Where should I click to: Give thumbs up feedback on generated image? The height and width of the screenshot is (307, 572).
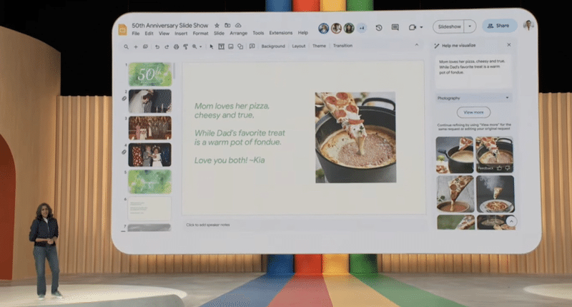tap(499, 168)
